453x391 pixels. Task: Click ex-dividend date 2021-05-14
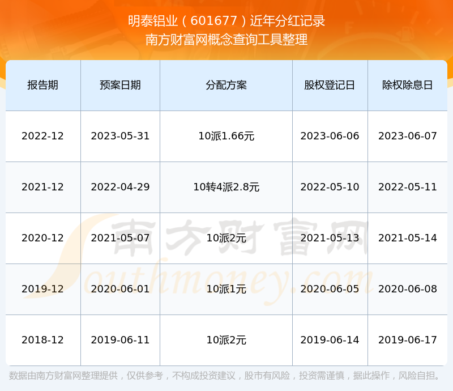coord(407,238)
